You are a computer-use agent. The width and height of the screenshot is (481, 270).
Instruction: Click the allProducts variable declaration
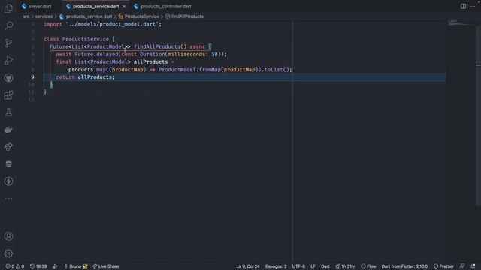(150, 62)
